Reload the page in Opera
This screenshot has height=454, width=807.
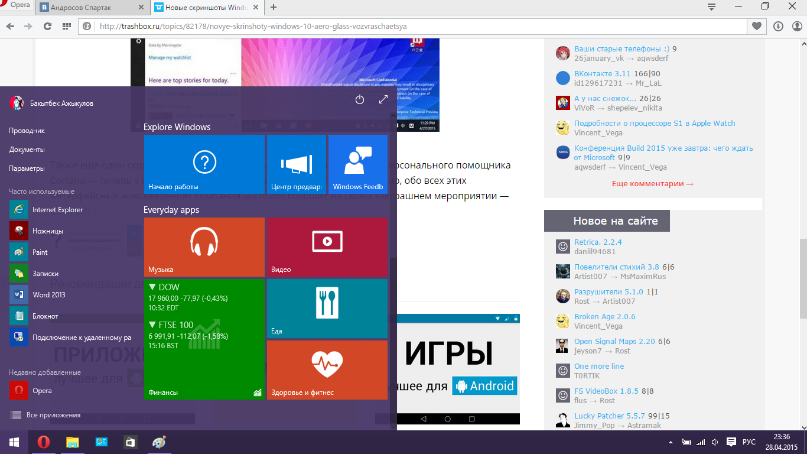pyautogui.click(x=48, y=27)
